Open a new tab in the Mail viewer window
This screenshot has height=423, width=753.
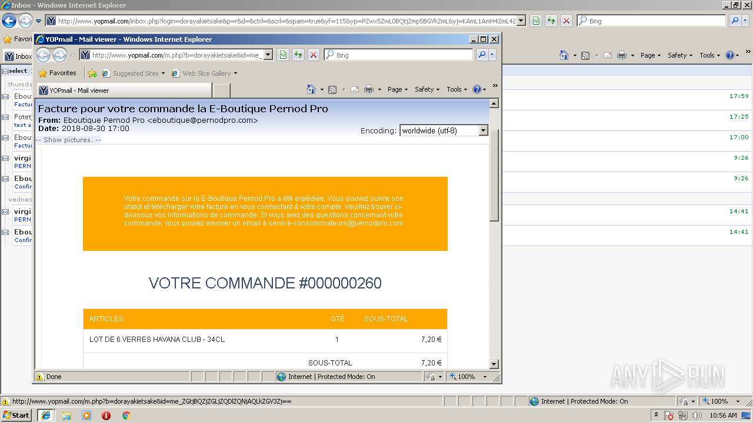click(x=221, y=90)
